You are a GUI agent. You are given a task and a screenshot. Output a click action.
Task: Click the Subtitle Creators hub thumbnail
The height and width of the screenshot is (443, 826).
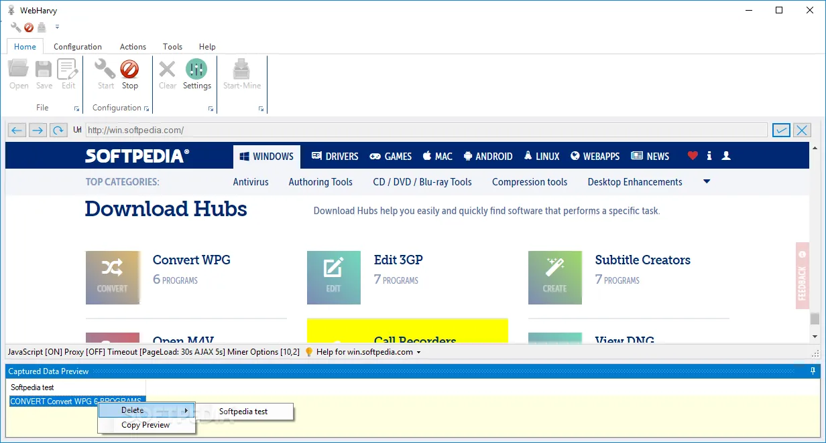point(555,278)
